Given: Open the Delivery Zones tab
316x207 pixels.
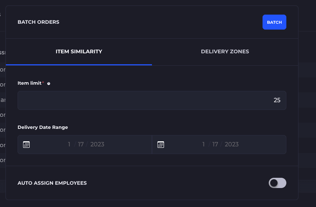Looking at the screenshot, I should coord(225,51).
